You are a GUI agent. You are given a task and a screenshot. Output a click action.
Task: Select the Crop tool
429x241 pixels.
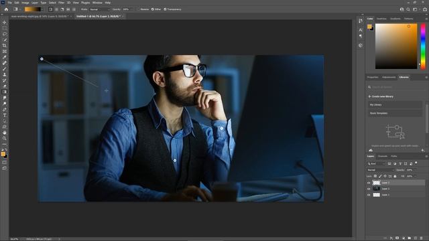pyautogui.click(x=5, y=46)
